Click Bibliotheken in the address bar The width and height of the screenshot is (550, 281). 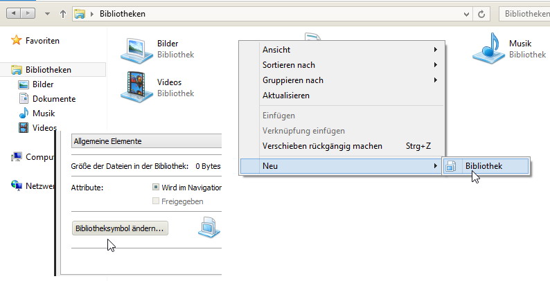pyautogui.click(x=123, y=14)
